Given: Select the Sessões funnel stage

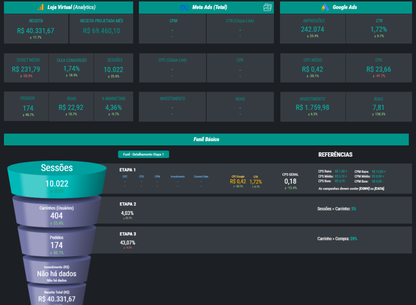Looking at the screenshot, I should coord(57,173).
